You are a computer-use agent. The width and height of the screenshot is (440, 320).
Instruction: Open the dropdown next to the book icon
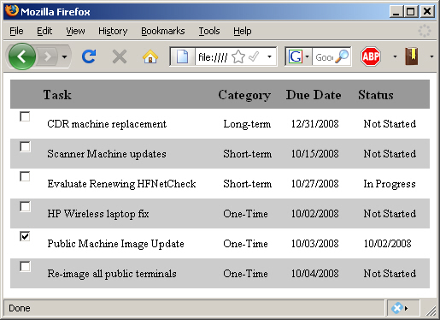[x=431, y=56]
